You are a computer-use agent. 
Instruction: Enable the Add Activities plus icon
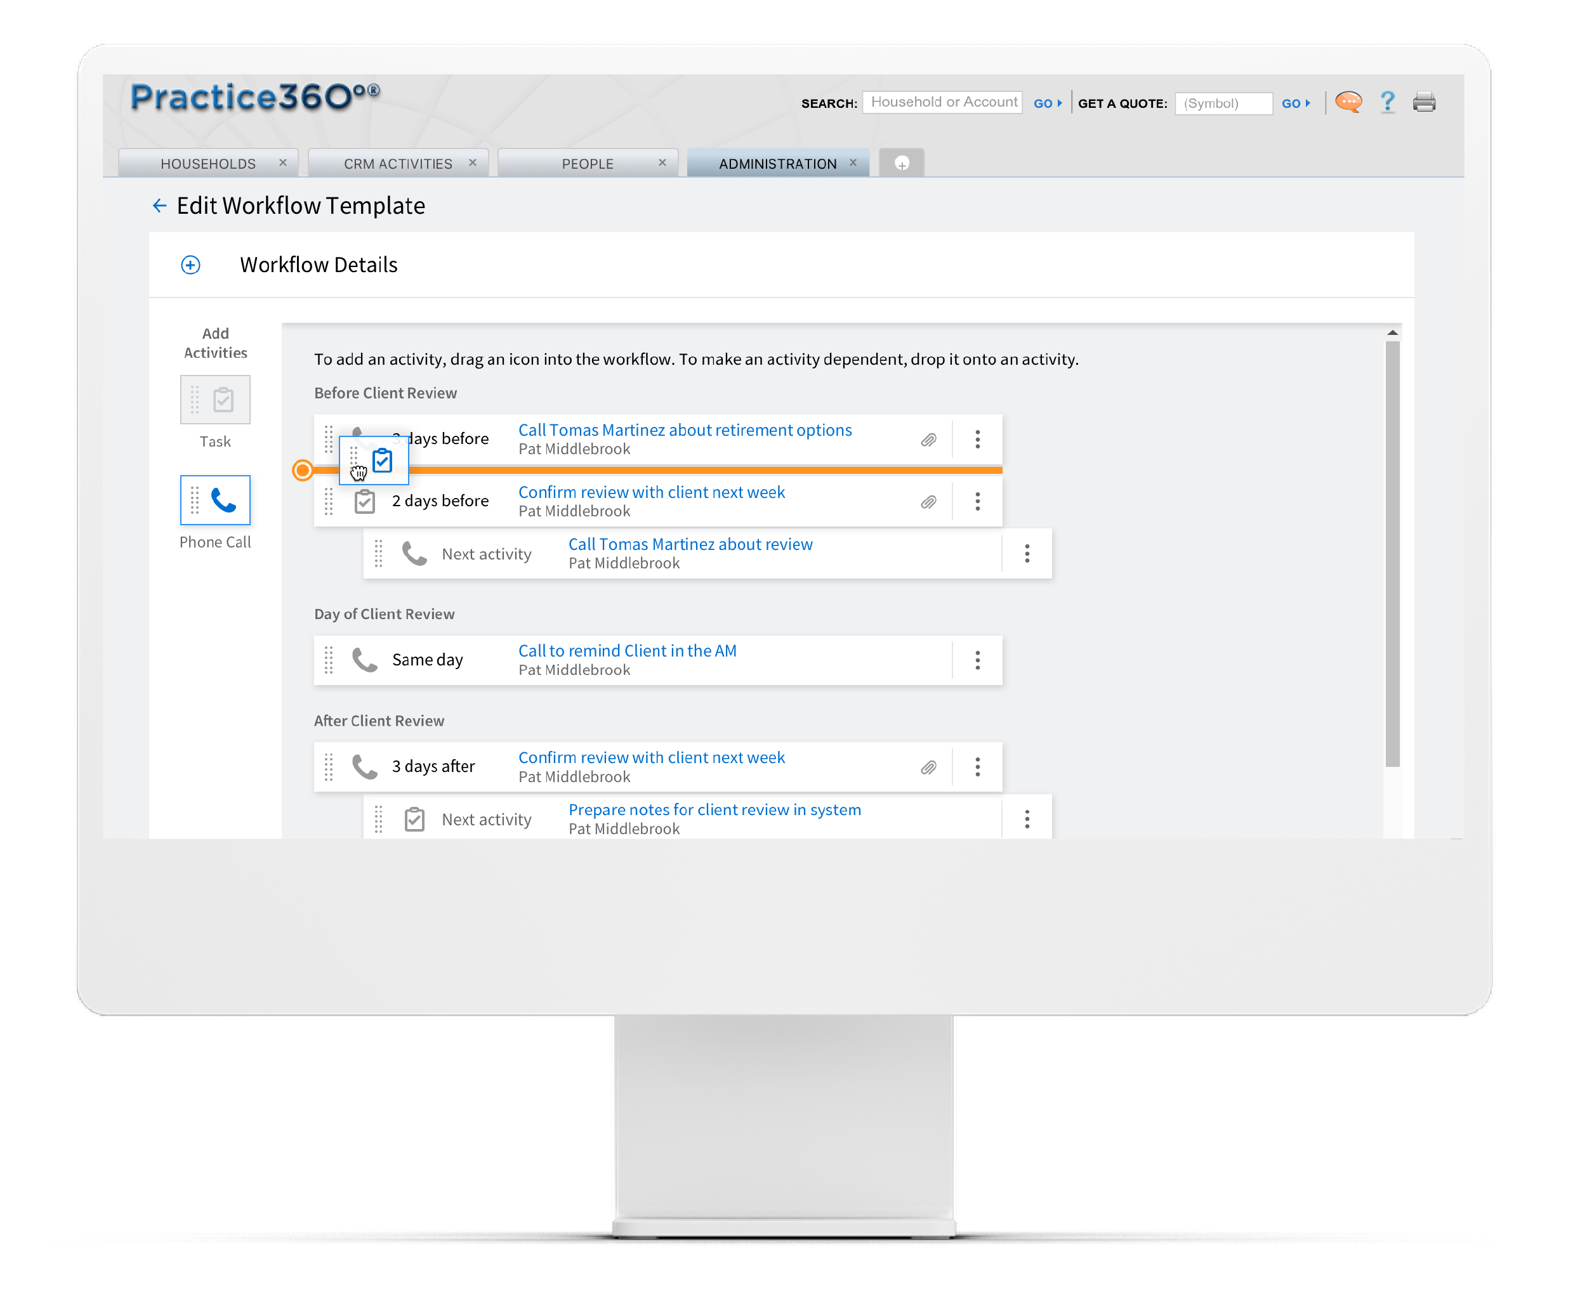(190, 265)
